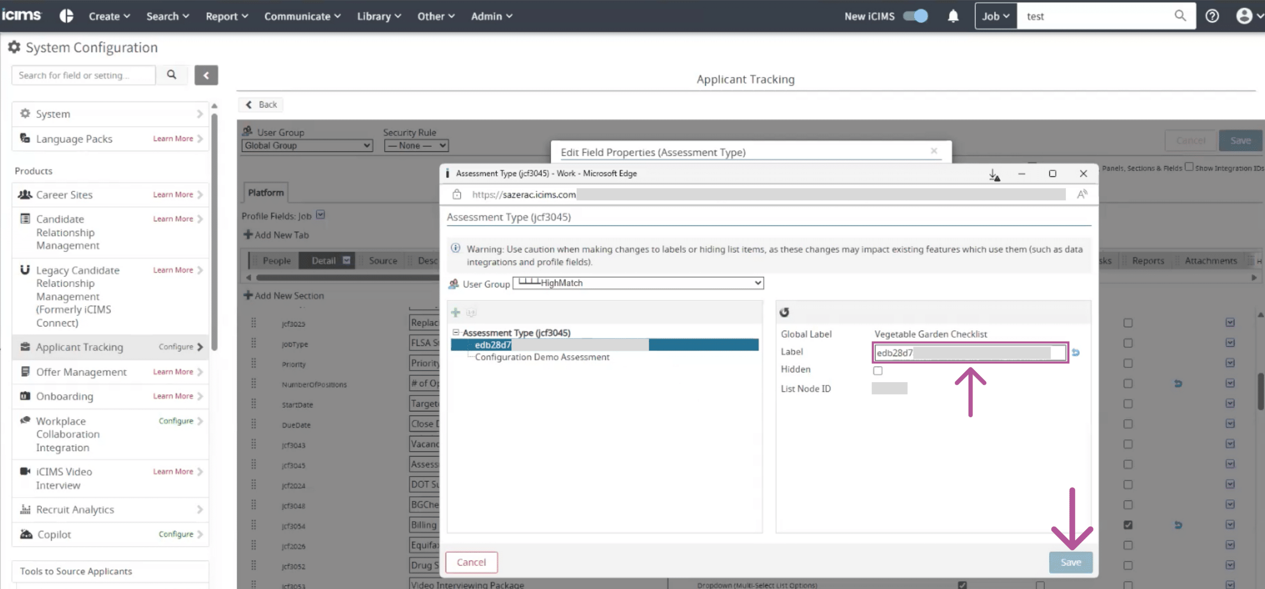Open the Profile Fields Job dropdown arrow
The image size is (1265, 589).
pos(320,215)
